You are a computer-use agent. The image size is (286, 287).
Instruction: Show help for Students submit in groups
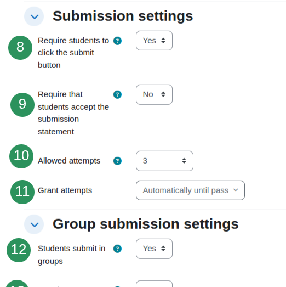click(x=117, y=249)
